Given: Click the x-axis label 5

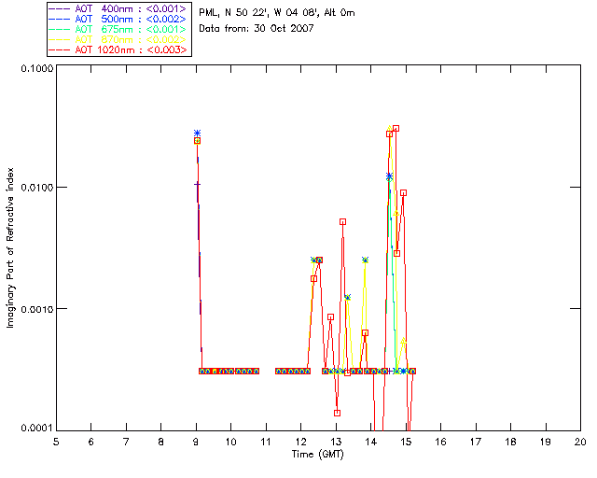Looking at the screenshot, I should (56, 442).
